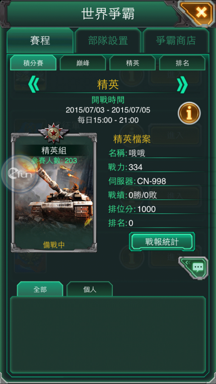The width and height of the screenshot is (216, 384).
Task: Click the floating efun logo bubble
Action: (19, 173)
